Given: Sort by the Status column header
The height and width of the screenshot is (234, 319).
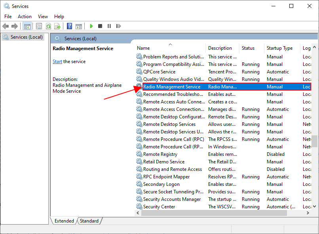Looking at the screenshot, I should point(251,48).
